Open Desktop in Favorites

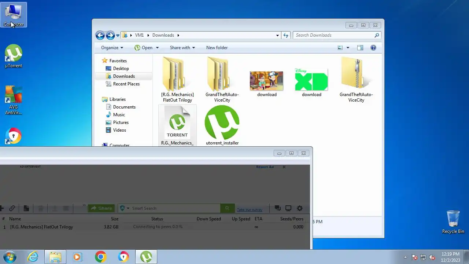[x=121, y=69]
